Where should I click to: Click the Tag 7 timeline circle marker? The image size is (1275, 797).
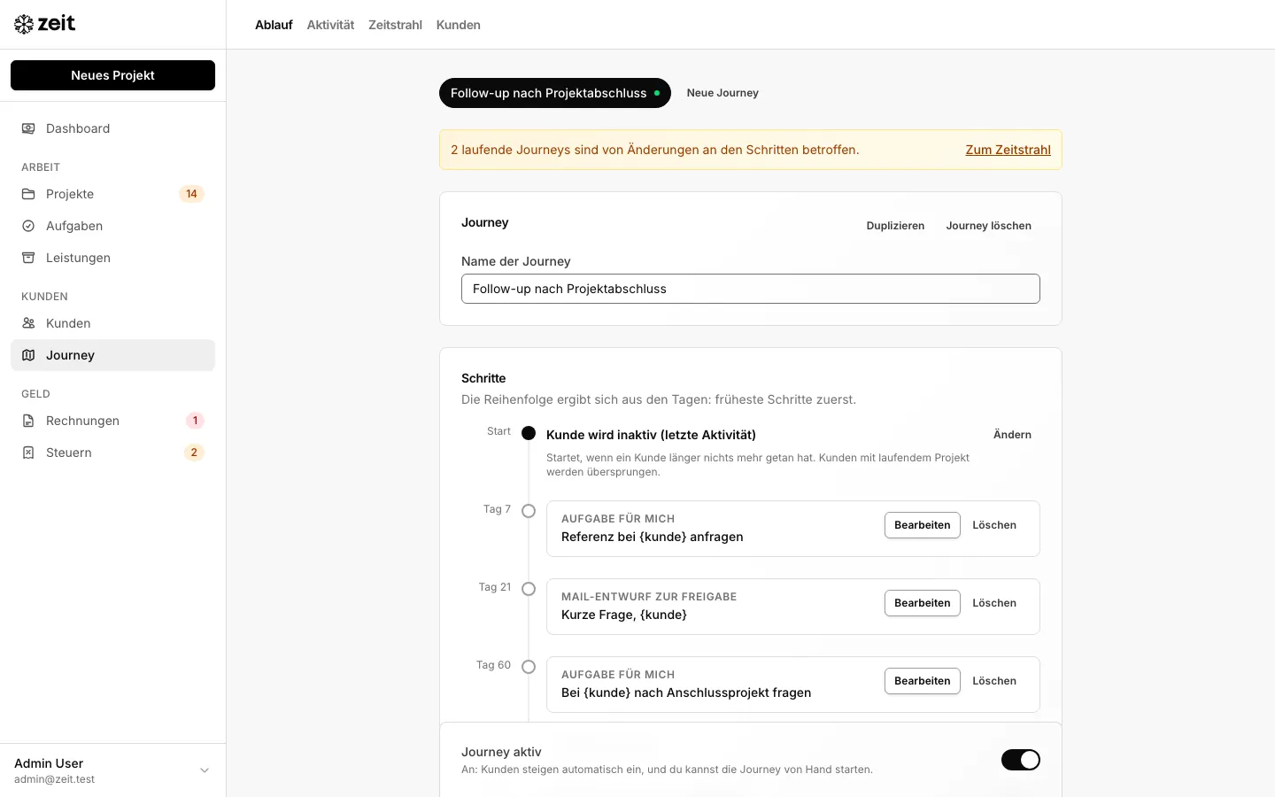pyautogui.click(x=529, y=511)
